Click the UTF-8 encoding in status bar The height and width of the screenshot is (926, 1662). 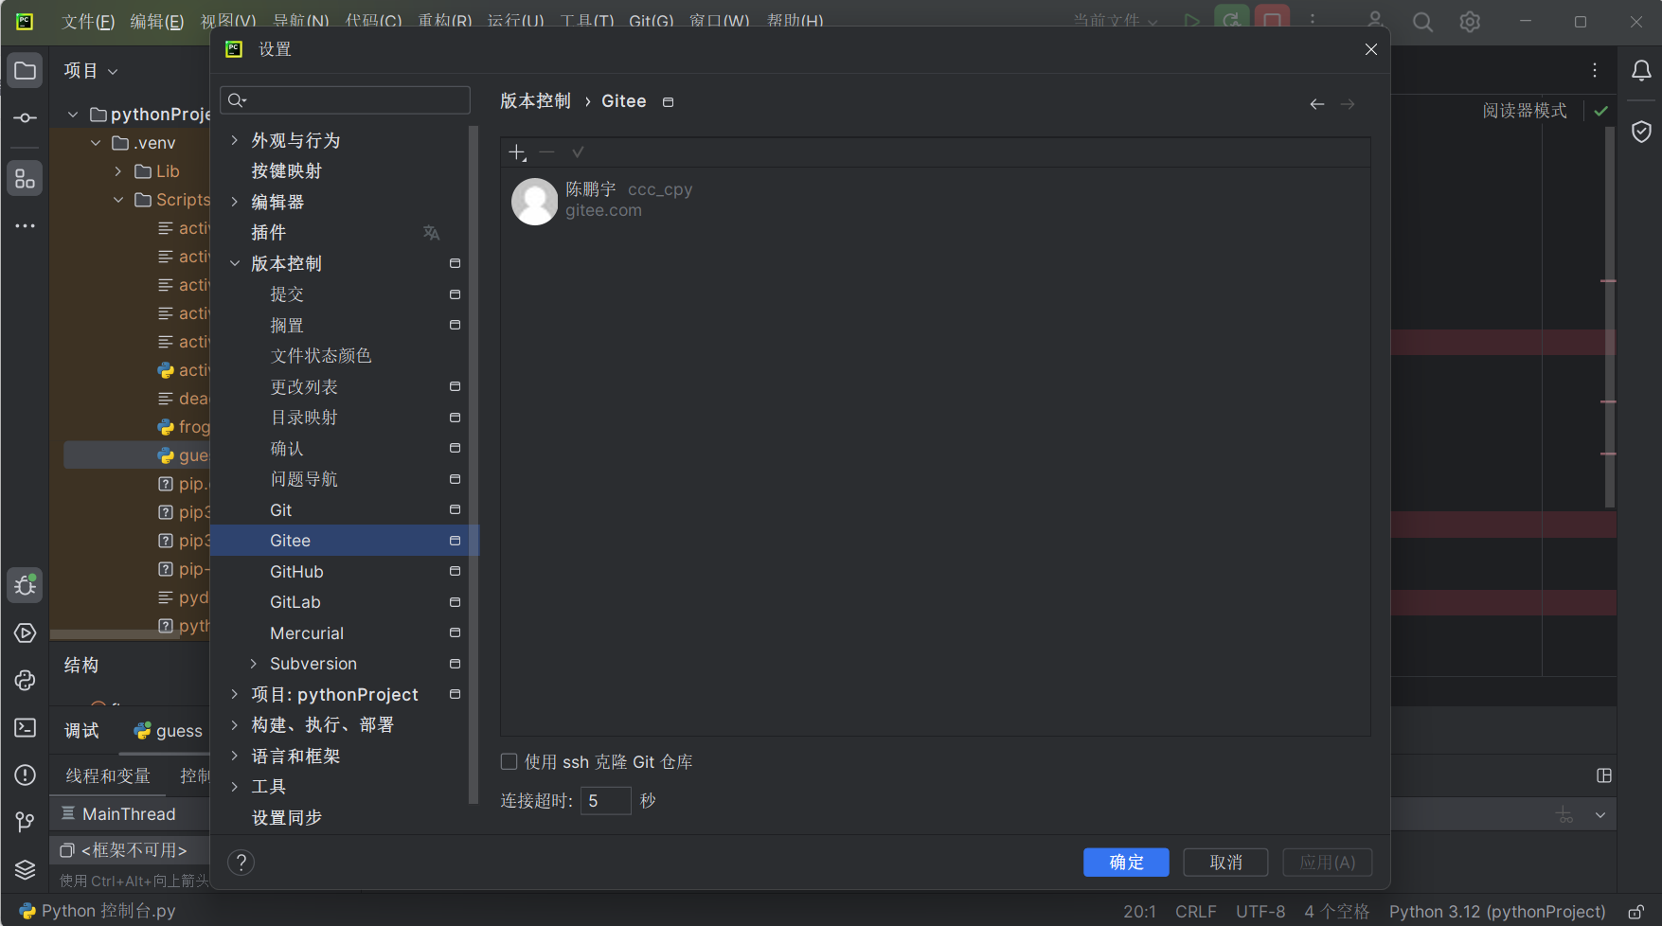[1260, 912]
